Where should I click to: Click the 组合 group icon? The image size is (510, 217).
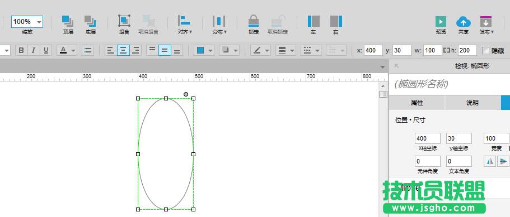click(124, 21)
